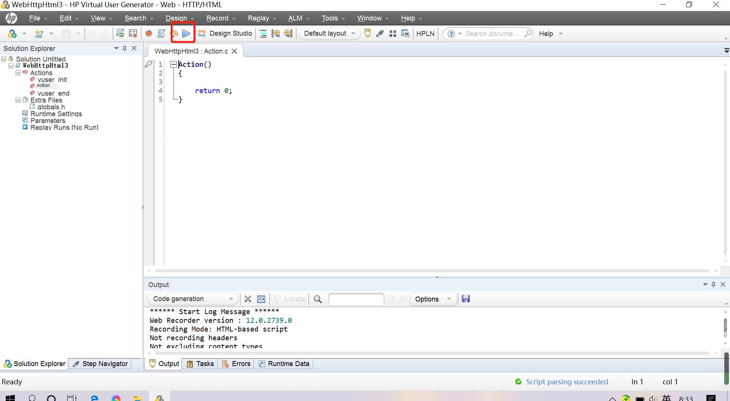Click the HPLN toolbar button
The width and height of the screenshot is (730, 401).
[425, 33]
